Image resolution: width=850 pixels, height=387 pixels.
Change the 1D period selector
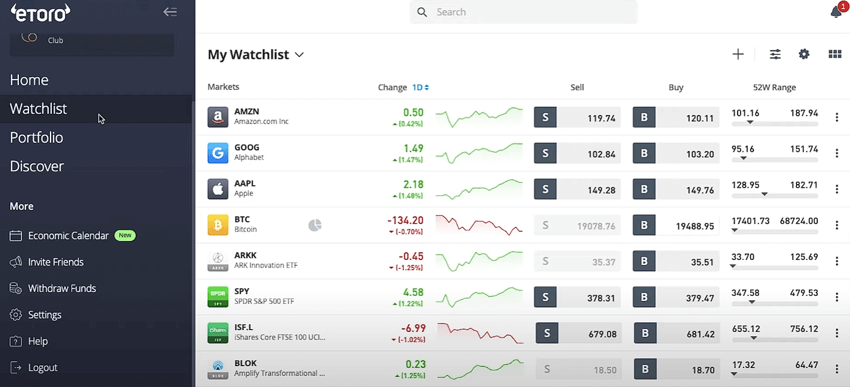pos(420,87)
